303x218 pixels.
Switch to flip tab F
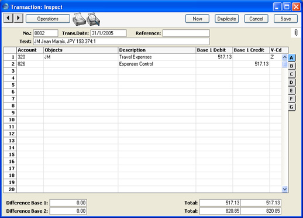coord(291,99)
